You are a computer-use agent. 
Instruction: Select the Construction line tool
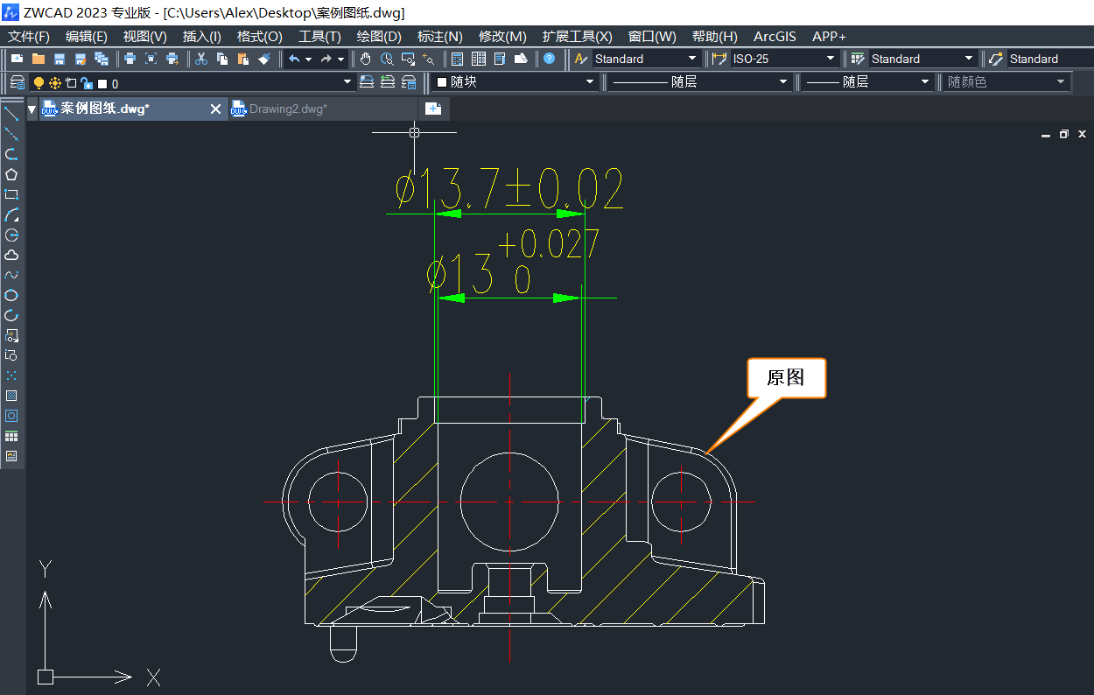[x=11, y=134]
